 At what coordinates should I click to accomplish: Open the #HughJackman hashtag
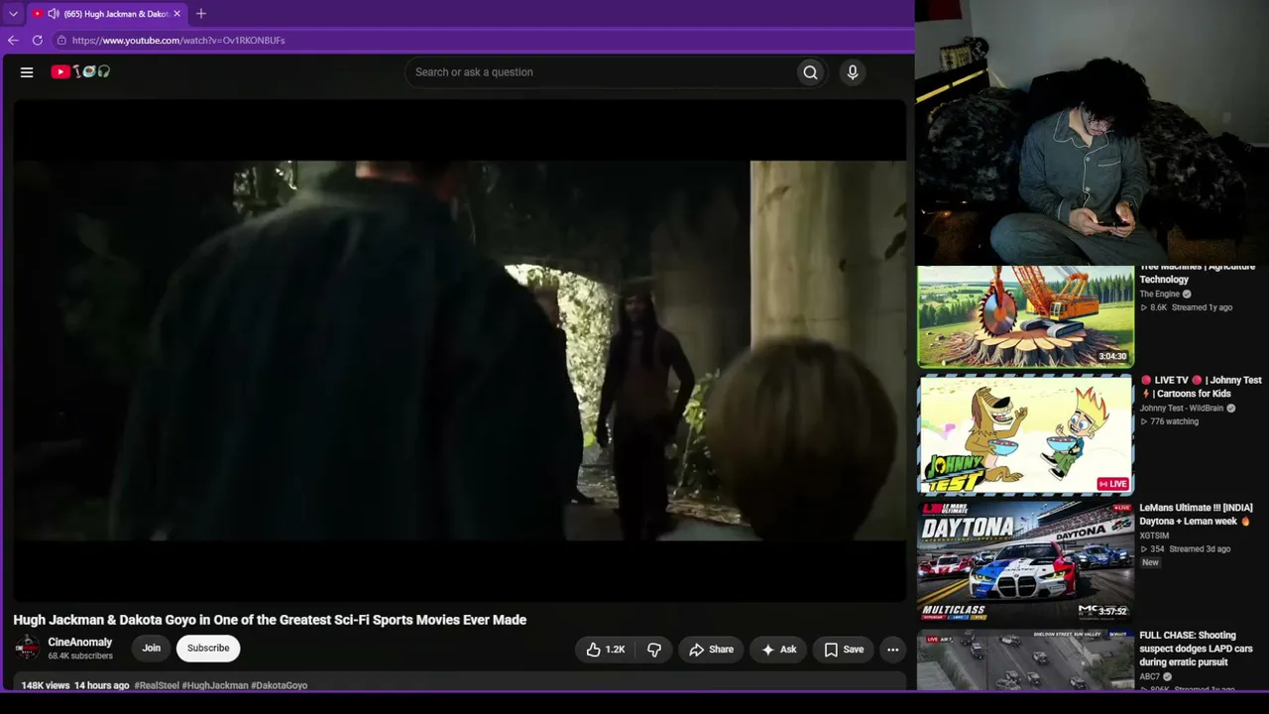click(x=215, y=685)
